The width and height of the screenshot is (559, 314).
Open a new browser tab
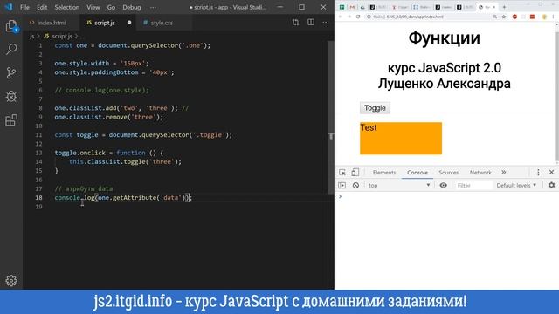[x=504, y=7]
